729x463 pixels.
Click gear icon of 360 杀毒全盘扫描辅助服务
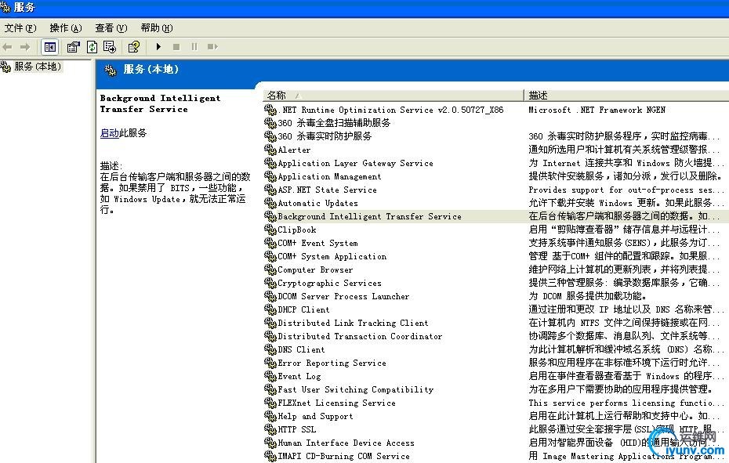(270, 123)
